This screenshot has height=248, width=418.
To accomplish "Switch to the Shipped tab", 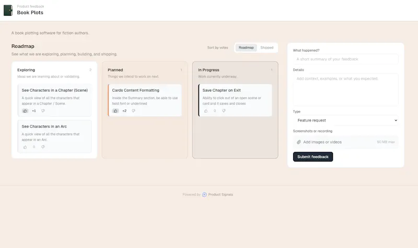I will pyautogui.click(x=267, y=47).
